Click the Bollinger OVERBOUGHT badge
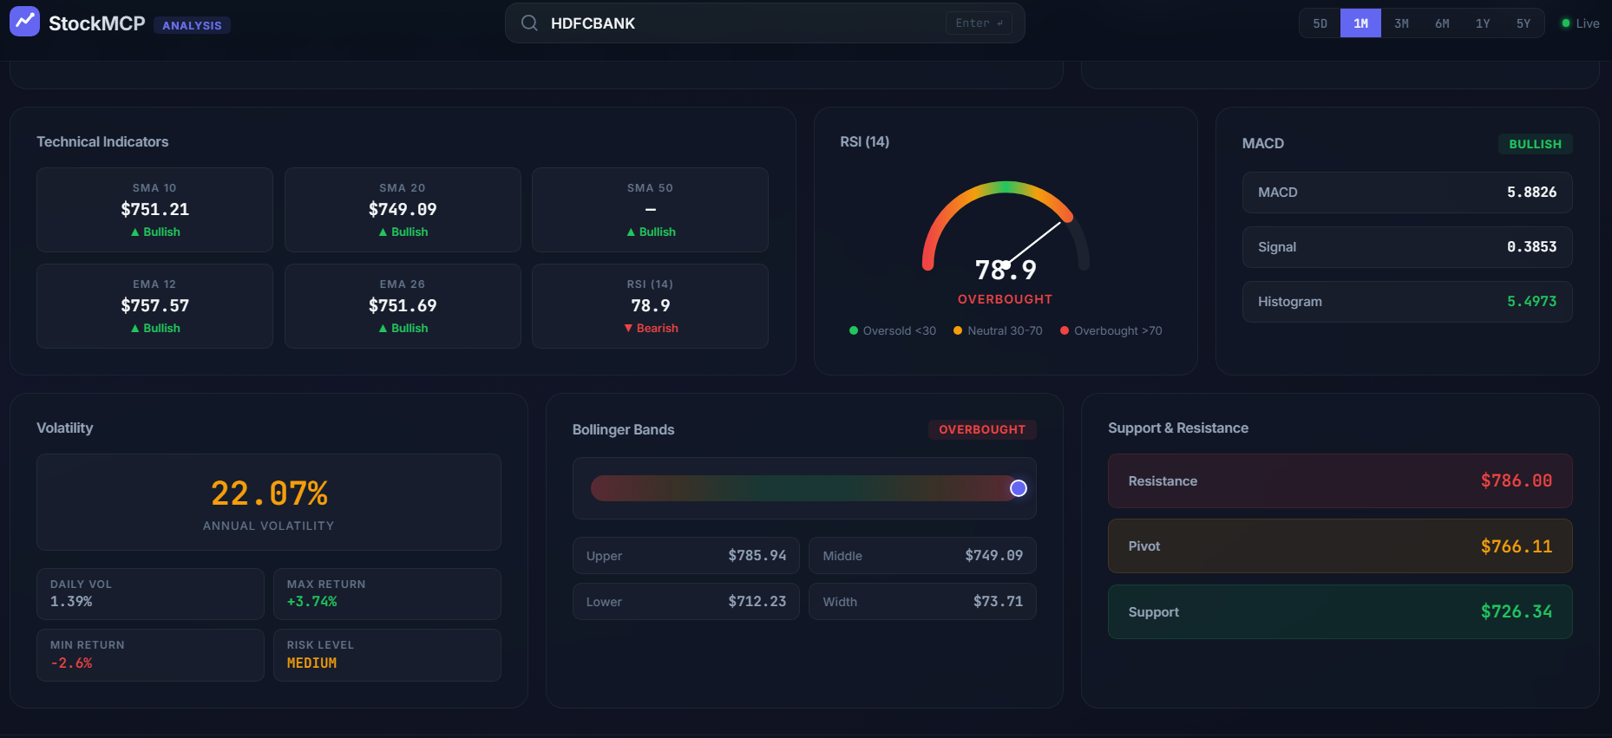Screen dimensions: 1612x738 [x=982, y=429]
